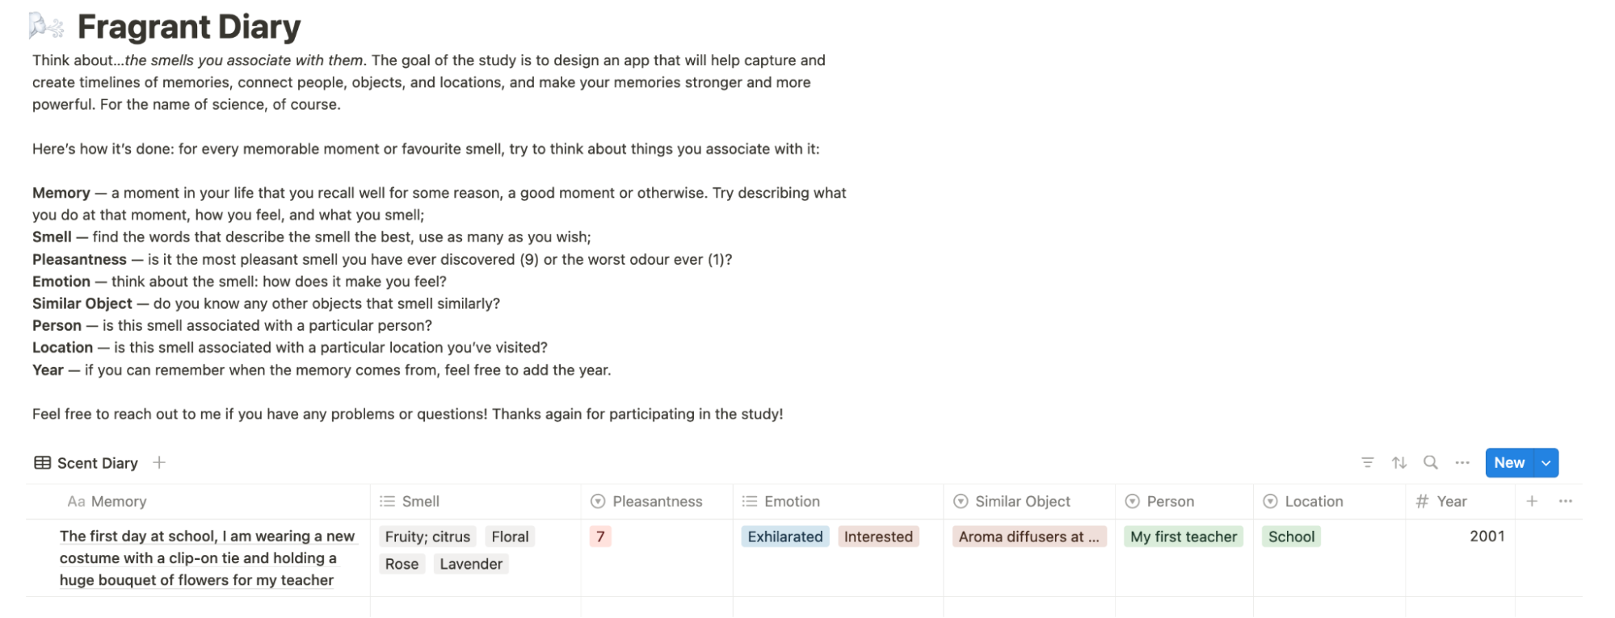This screenshot has height=618, width=1615.
Task: Expand the New button dropdown arrow
Action: [1546, 463]
